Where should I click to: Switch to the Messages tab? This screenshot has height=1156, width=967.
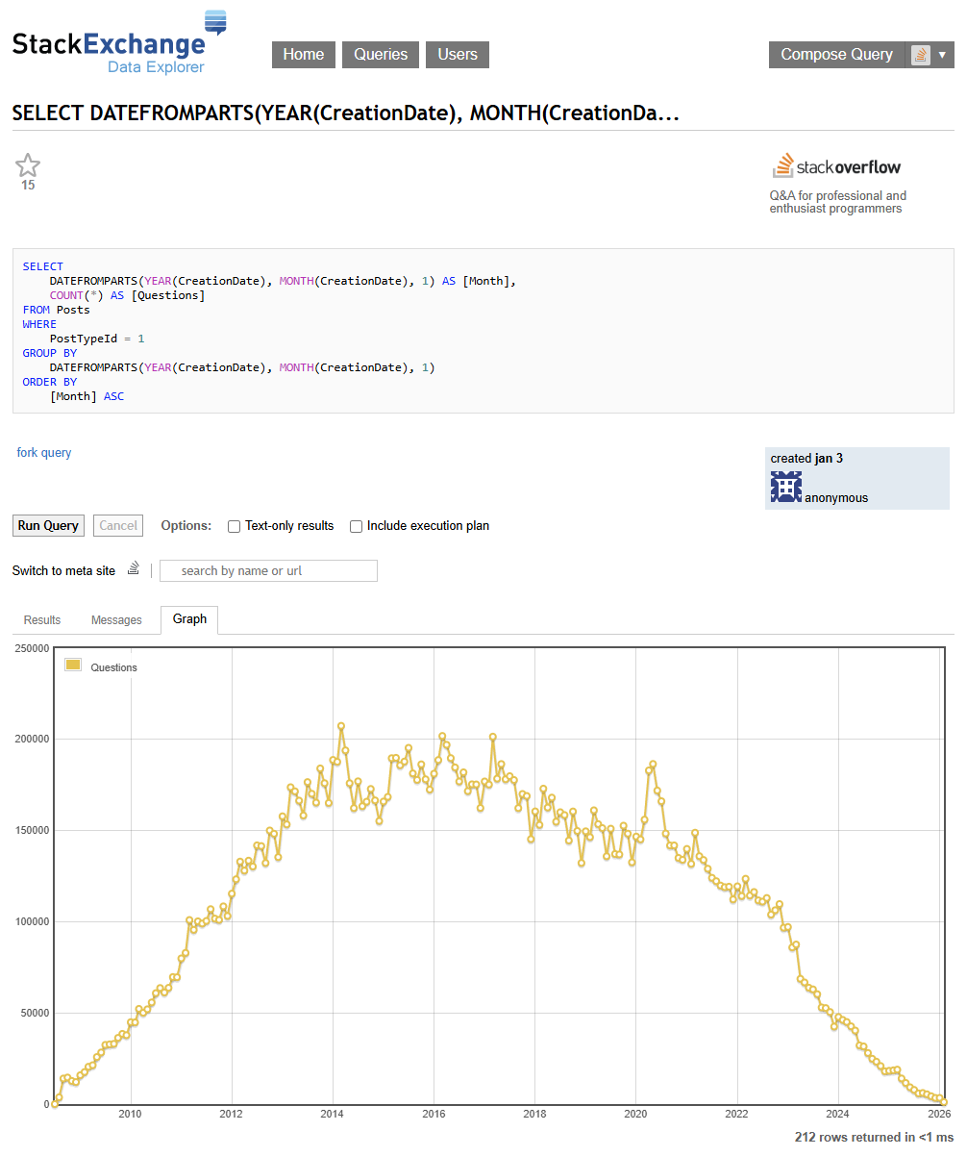click(116, 620)
